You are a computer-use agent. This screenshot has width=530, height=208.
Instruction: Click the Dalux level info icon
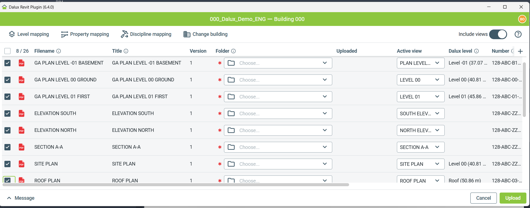pos(476,51)
